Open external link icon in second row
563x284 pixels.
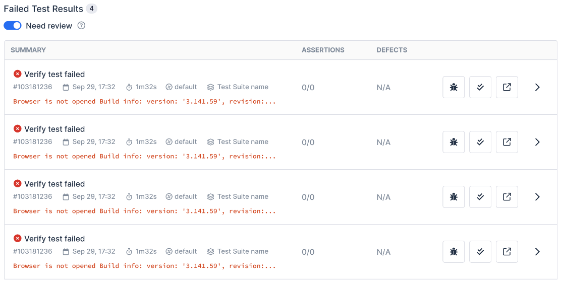(x=507, y=142)
